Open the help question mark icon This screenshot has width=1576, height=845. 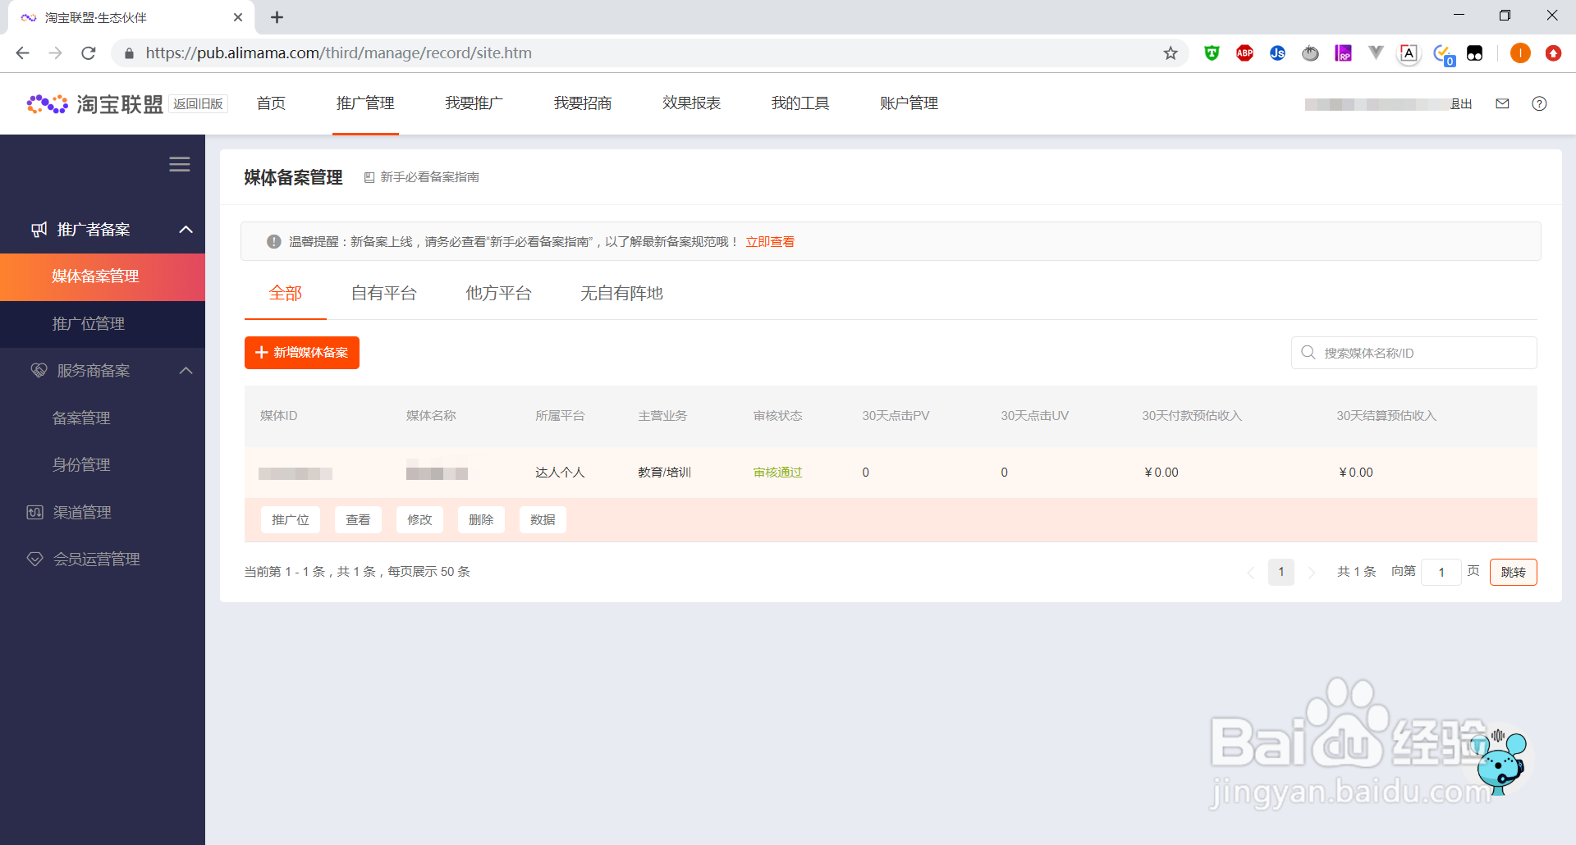pos(1539,103)
